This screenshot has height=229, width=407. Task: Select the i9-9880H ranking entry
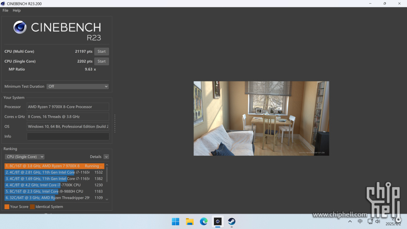click(x=54, y=191)
